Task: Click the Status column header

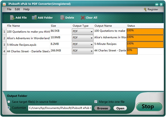Action: (x=145, y=26)
